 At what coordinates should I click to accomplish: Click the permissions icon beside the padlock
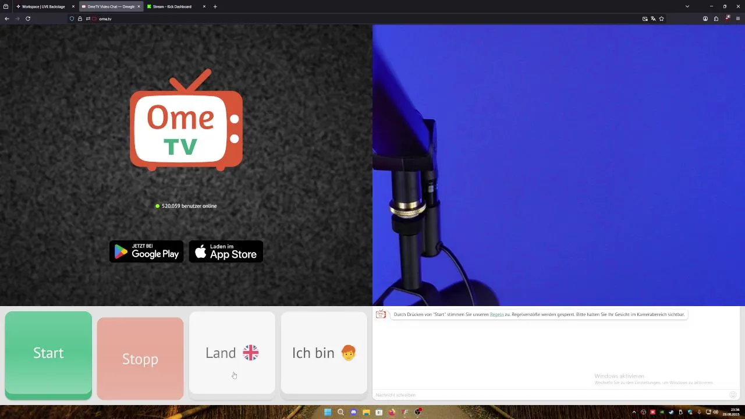pos(88,19)
